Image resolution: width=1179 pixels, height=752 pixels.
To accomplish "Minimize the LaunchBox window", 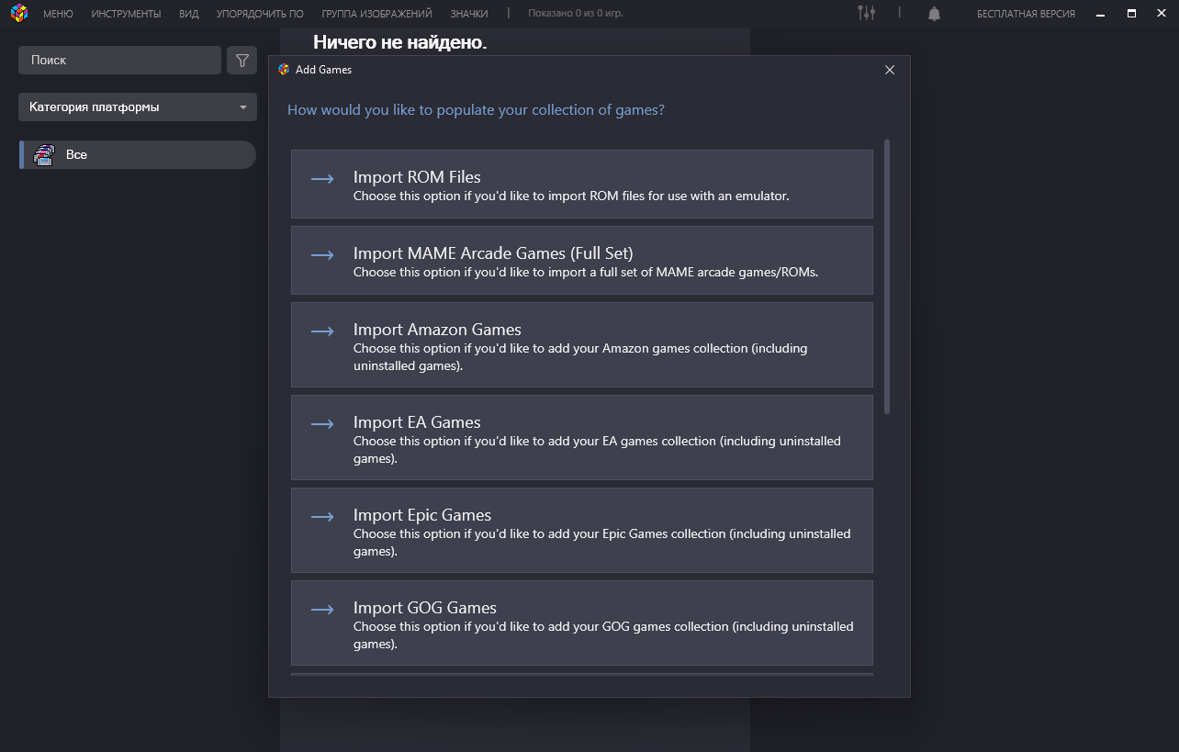I will point(1098,14).
